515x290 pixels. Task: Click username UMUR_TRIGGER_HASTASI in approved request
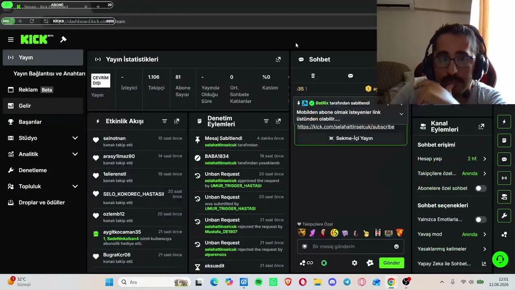(236, 186)
